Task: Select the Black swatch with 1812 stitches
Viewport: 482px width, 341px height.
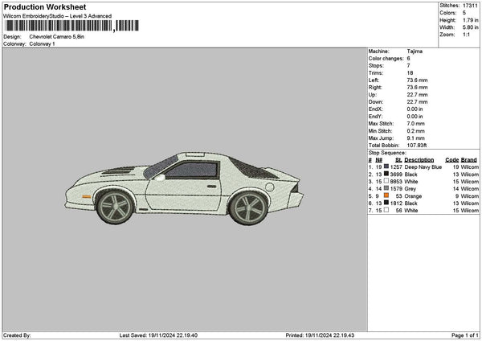Action: point(387,203)
